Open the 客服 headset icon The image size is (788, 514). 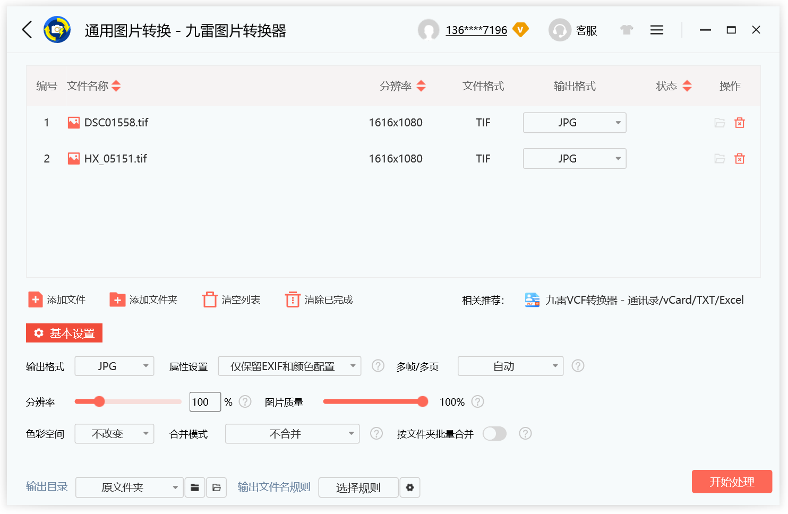click(x=560, y=30)
